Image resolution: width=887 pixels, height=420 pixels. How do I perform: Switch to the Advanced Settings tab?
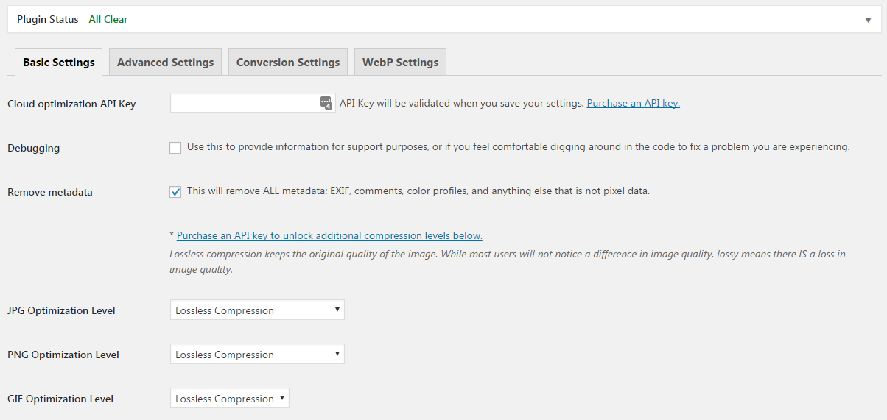tap(165, 63)
